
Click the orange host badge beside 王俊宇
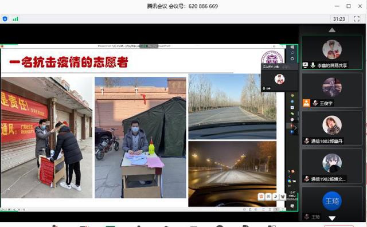306,103
